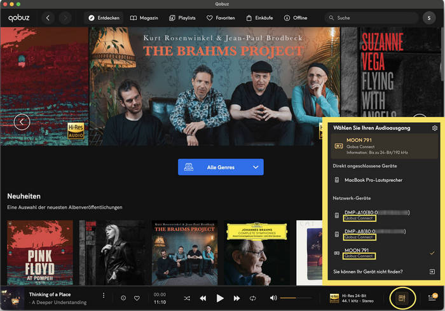Toggle repeat mode
This screenshot has height=311, width=445.
252,298
